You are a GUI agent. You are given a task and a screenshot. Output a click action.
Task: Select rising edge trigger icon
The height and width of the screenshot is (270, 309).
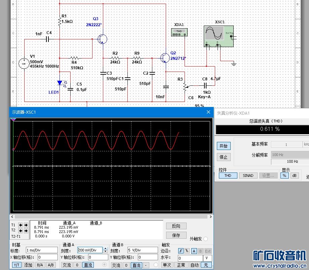(x=181, y=251)
